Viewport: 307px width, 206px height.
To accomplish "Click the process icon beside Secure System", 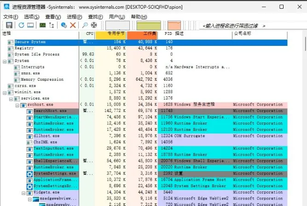I will point(11,42).
